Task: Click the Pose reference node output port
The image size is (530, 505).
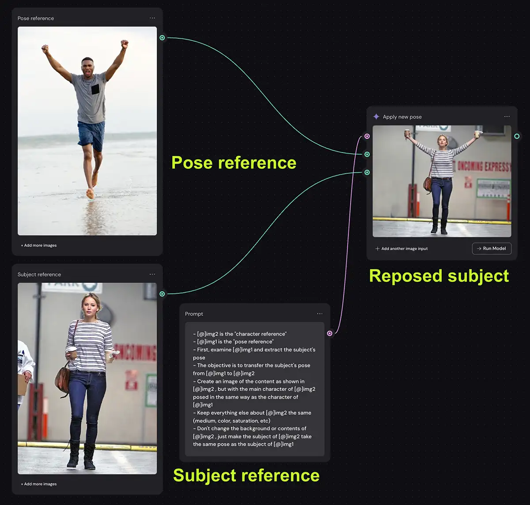Action: point(162,38)
